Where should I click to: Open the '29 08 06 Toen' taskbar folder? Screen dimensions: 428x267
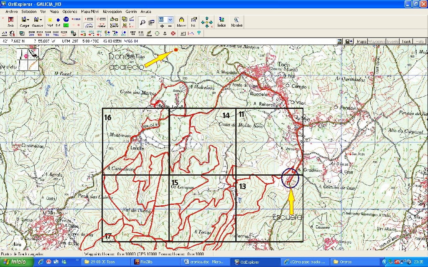point(106,262)
